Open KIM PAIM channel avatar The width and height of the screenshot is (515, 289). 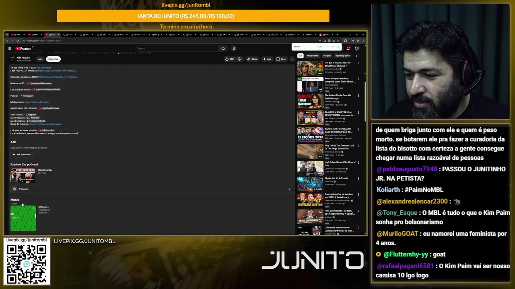click(12, 59)
